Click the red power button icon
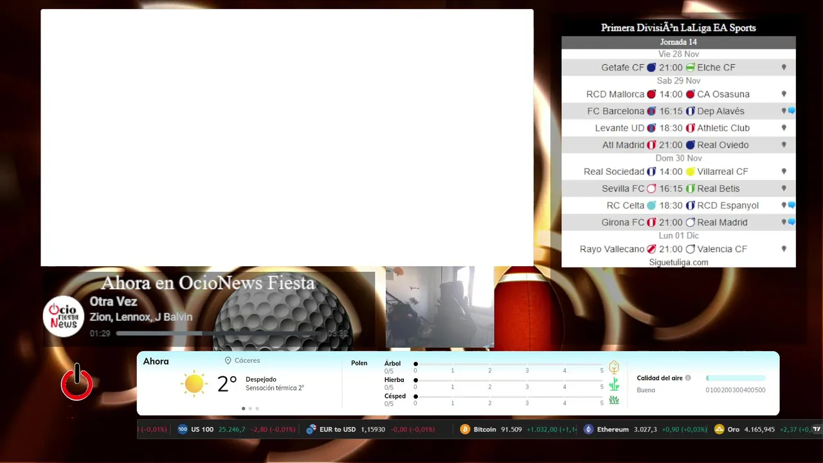Image resolution: width=823 pixels, height=463 pixels. click(x=77, y=384)
